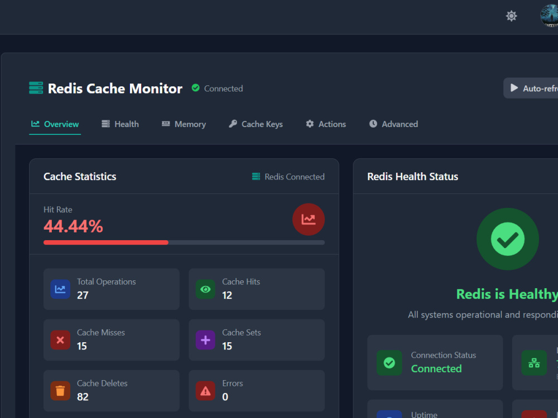Click the green Cache Hits eye icon

click(x=205, y=289)
